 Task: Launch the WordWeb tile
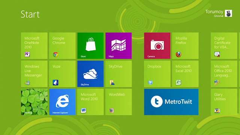pos(118,102)
